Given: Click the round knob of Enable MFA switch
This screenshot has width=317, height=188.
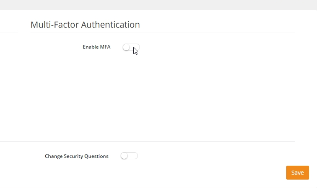Looking at the screenshot, I should coord(126,47).
